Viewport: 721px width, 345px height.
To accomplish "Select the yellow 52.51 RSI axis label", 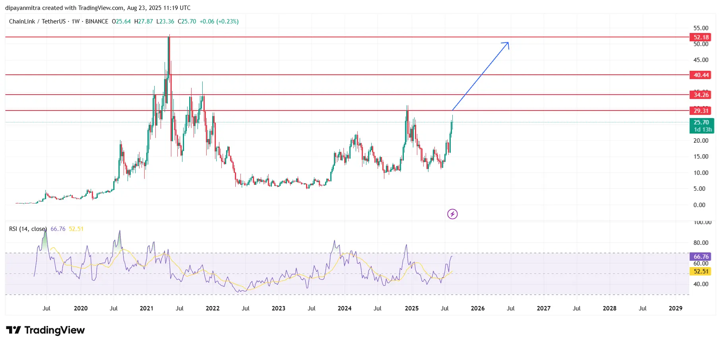I will tap(701, 271).
